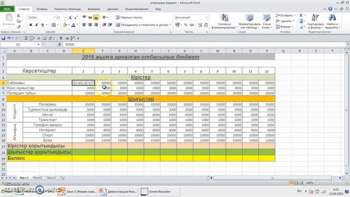Switch to the Вставка ribbon tab
The image size is (350, 197).
pos(42,9)
